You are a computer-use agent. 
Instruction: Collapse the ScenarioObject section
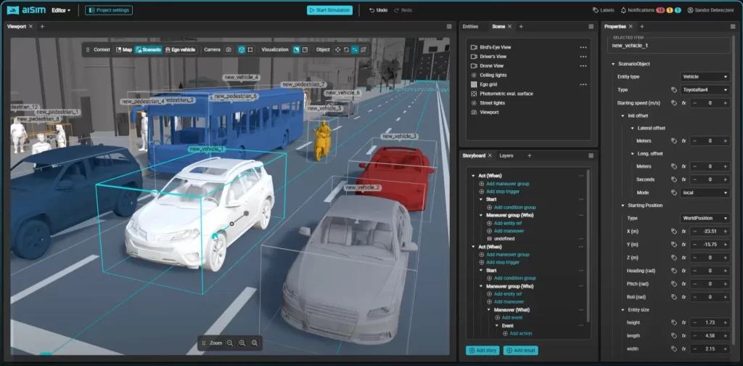pyautogui.click(x=614, y=64)
